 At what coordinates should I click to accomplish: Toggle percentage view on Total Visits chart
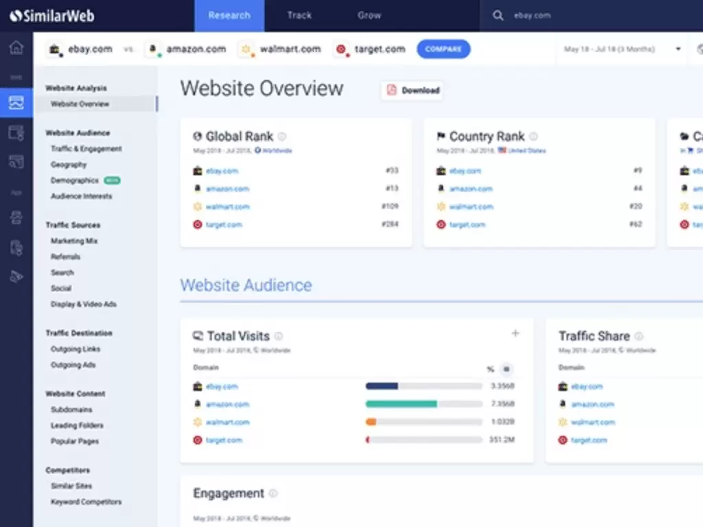[x=490, y=368]
